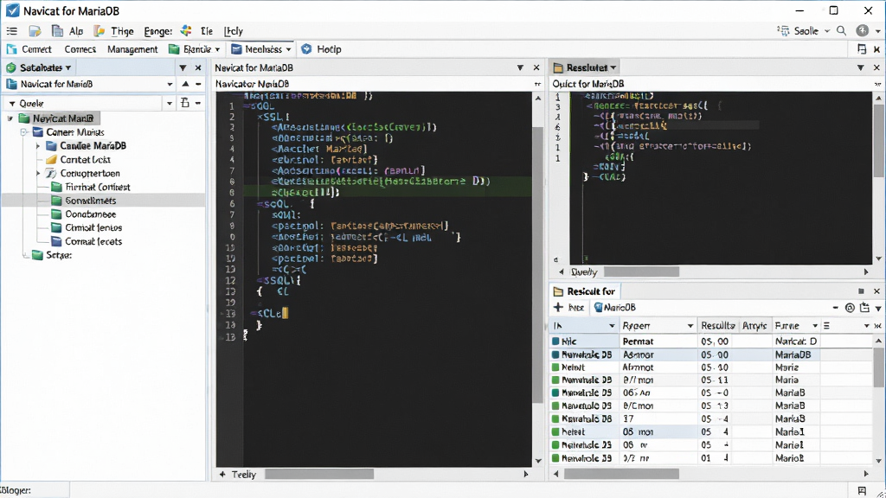Click the editor vertical scrollbar down arrow

coord(538,461)
